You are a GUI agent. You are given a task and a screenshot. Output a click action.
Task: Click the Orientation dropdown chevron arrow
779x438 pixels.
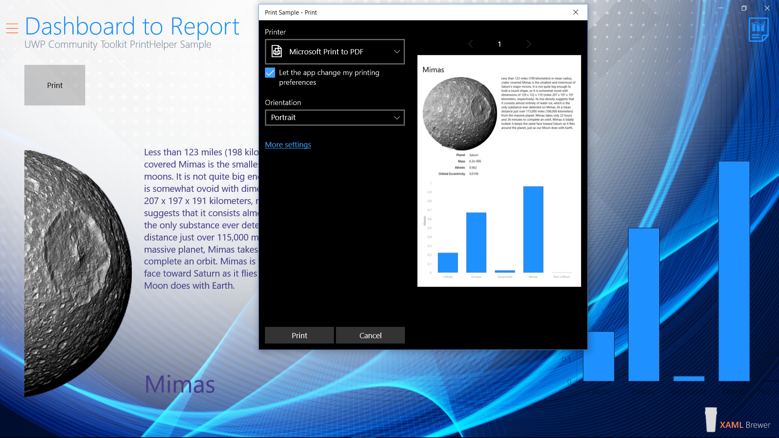click(397, 118)
